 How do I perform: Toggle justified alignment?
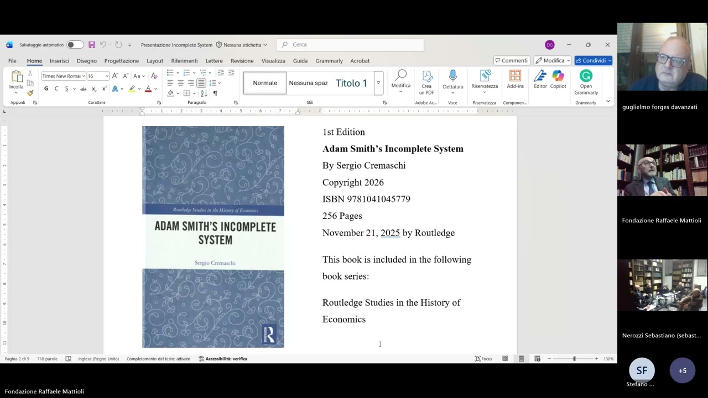(x=201, y=83)
